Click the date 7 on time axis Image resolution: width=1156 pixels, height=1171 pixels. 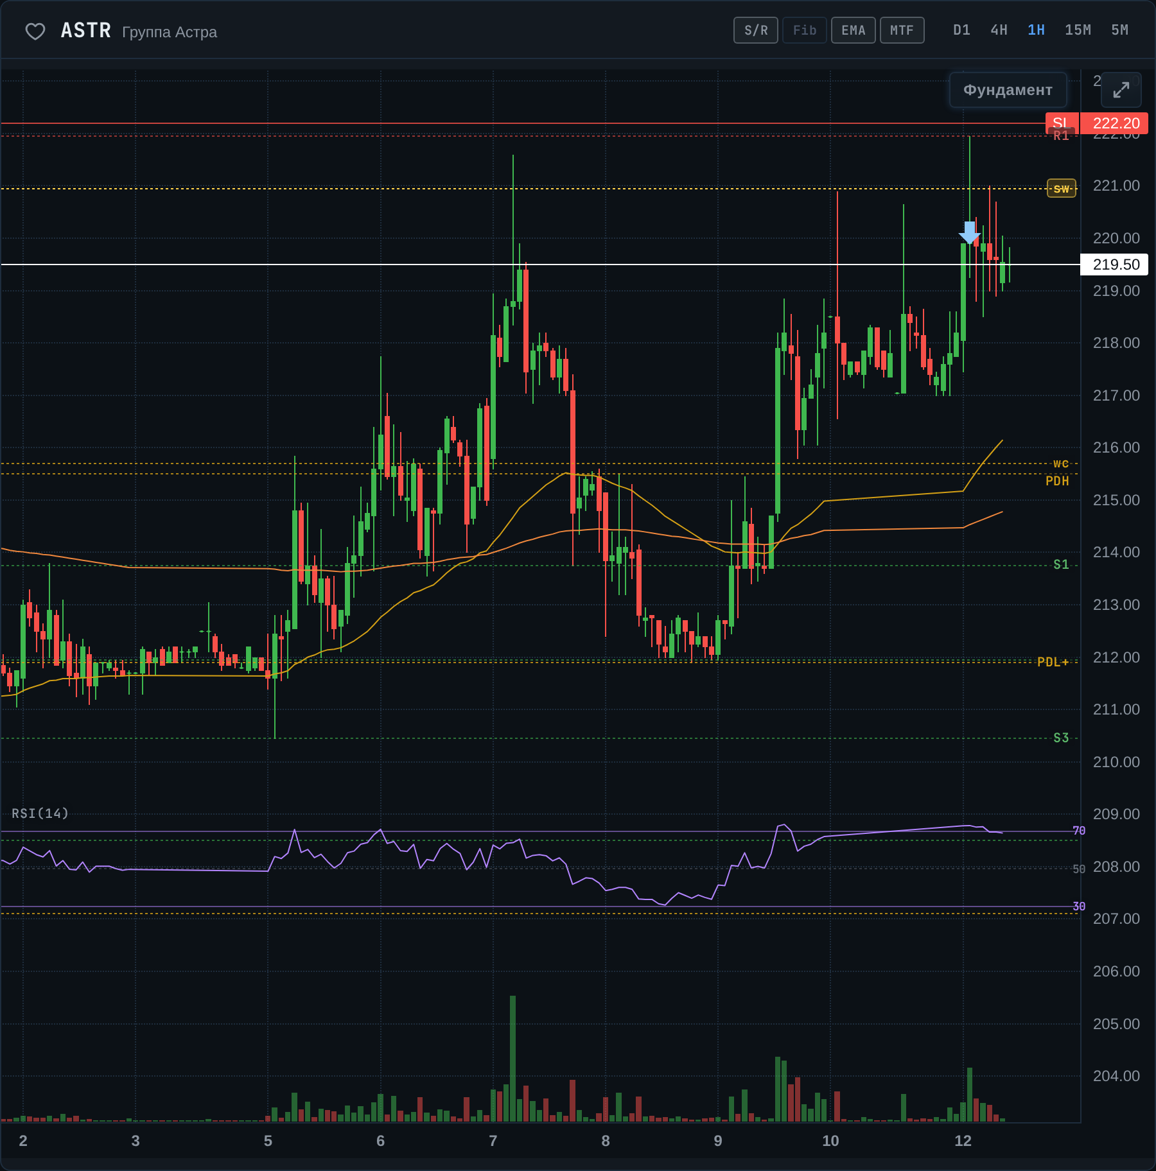493,1141
